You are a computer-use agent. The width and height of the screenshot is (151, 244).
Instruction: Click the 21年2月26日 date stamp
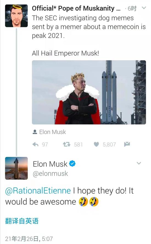[x=23, y=239]
